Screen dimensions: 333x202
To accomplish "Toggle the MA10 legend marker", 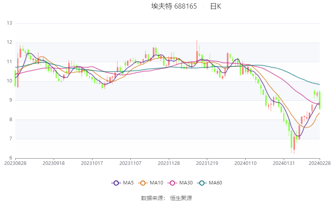I will pos(143,183).
